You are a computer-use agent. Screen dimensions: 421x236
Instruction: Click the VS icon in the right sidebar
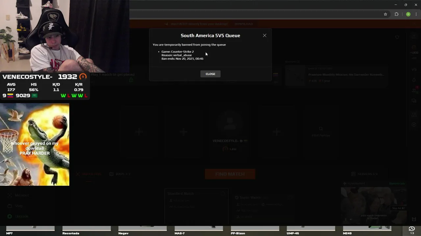[414, 69]
